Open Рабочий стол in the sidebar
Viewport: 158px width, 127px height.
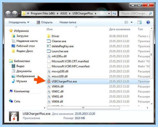[x=26, y=46]
